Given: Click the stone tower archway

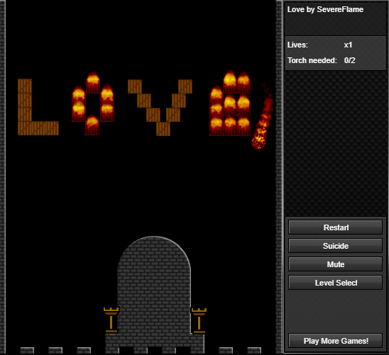Looking at the screenshot, I should [x=154, y=285].
